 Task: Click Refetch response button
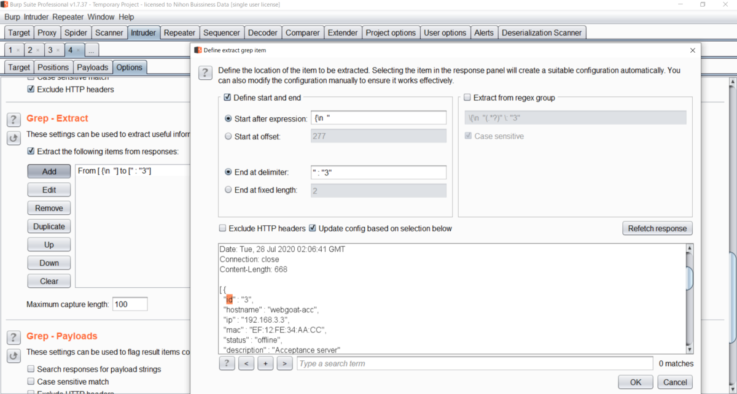click(657, 228)
